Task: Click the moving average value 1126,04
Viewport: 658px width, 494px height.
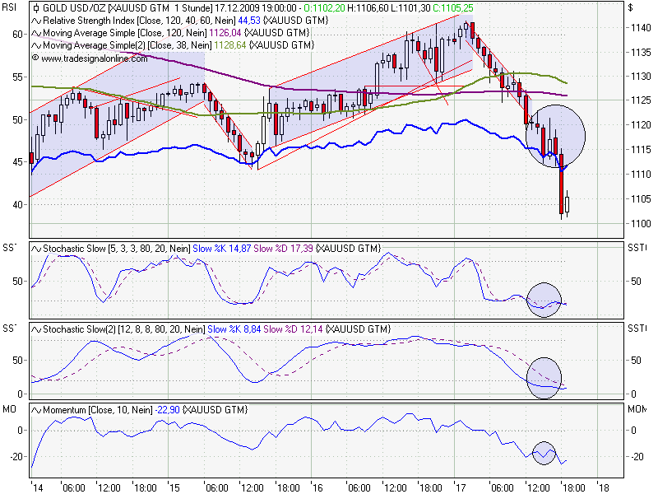Action: [225, 33]
